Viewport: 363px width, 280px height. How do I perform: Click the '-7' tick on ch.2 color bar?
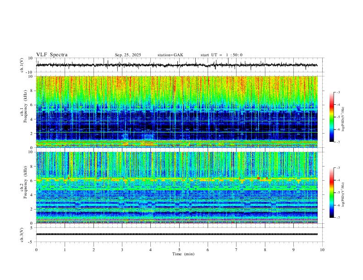[x=338, y=218]
